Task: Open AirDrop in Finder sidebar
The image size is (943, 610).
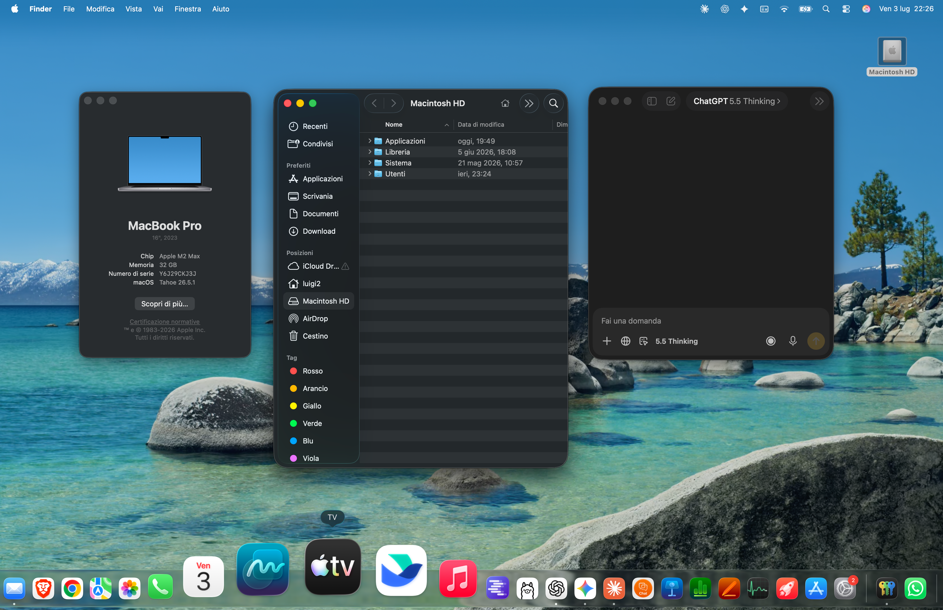Action: pyautogui.click(x=318, y=318)
